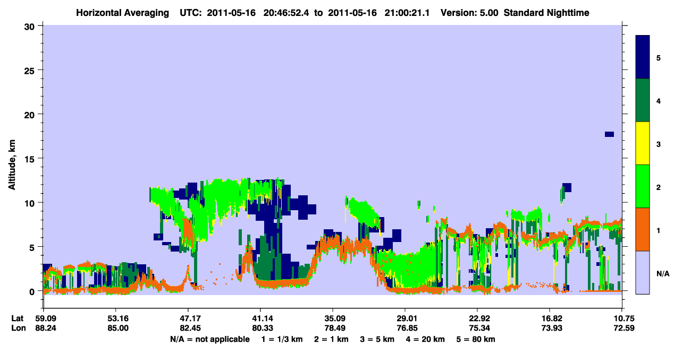Click 'Version: 5.00' text
Screen dimensions: 691x354
469,12
